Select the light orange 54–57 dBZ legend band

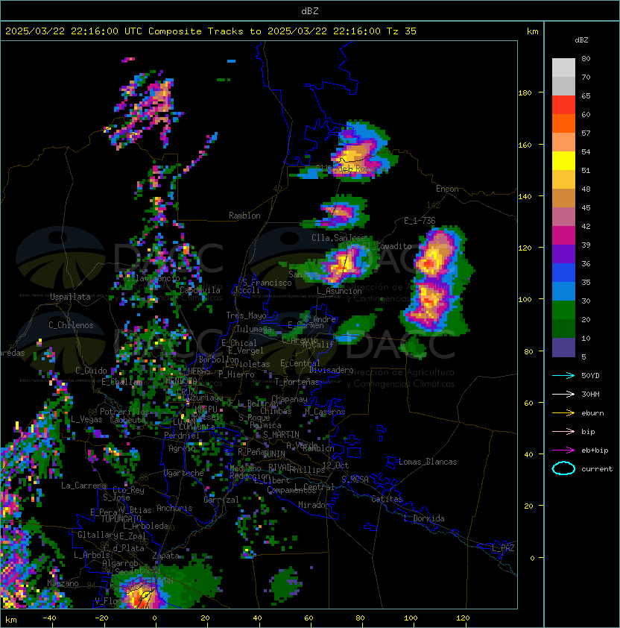pos(563,142)
